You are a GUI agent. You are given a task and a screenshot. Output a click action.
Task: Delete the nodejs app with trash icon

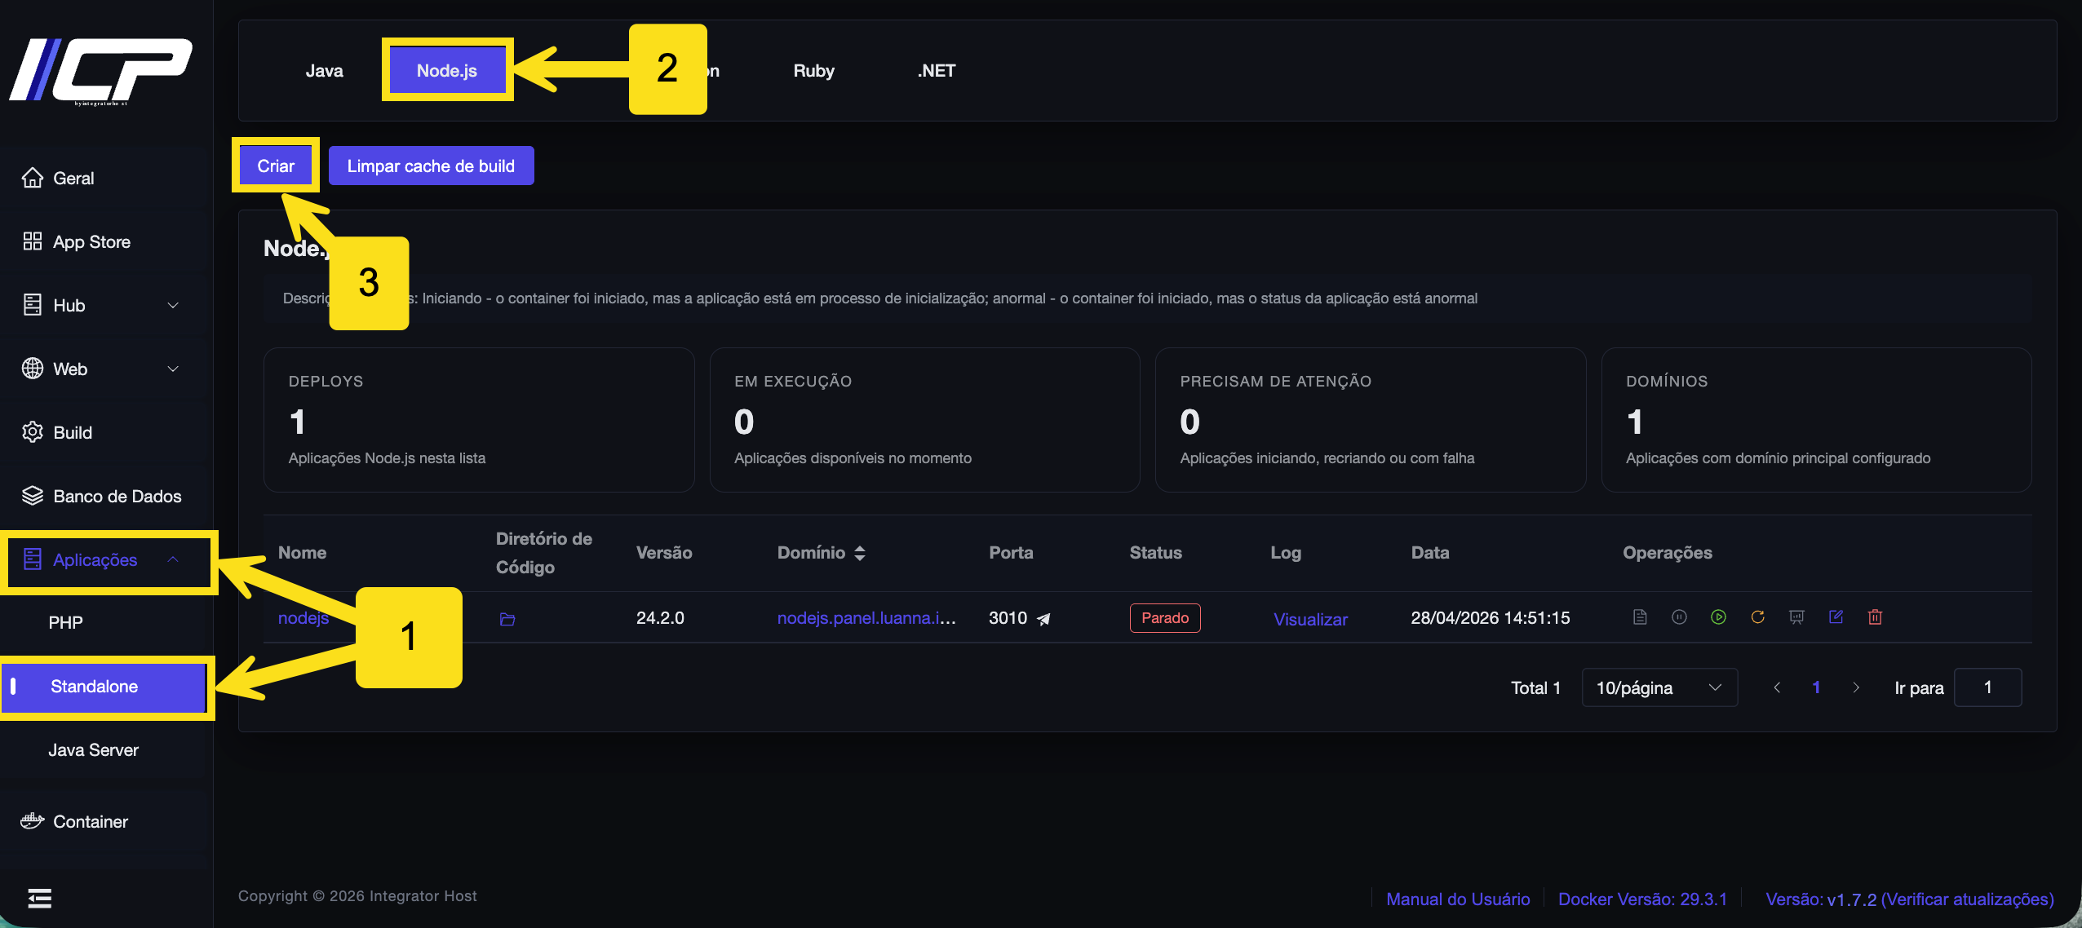point(1875,617)
